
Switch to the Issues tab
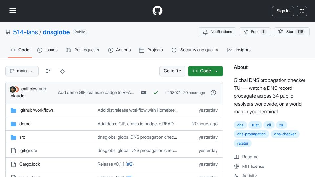point(47,50)
